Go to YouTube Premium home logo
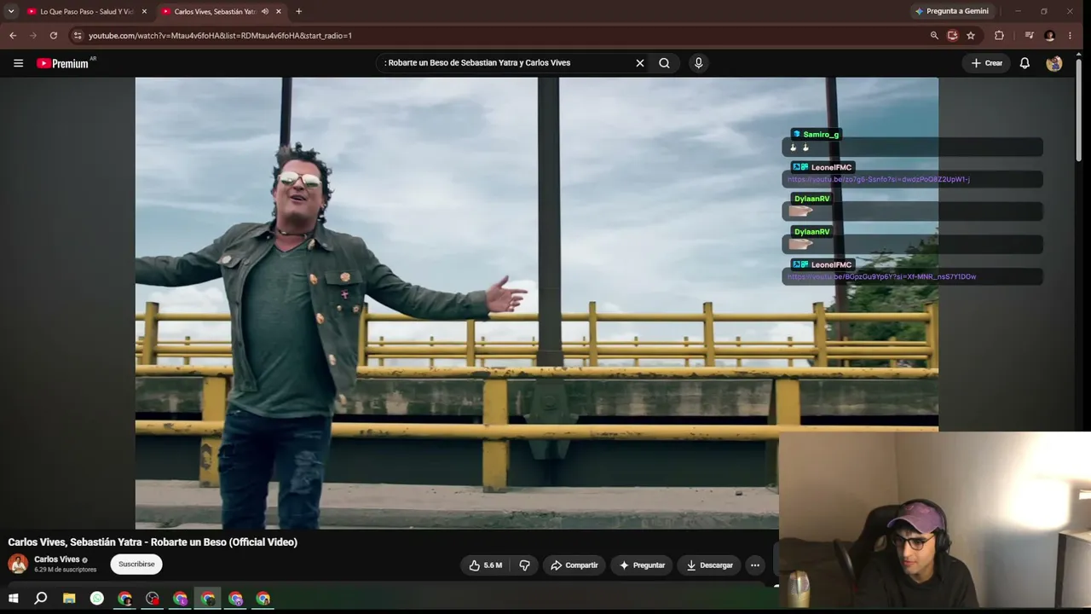Image resolution: width=1091 pixels, height=614 pixels. click(63, 63)
